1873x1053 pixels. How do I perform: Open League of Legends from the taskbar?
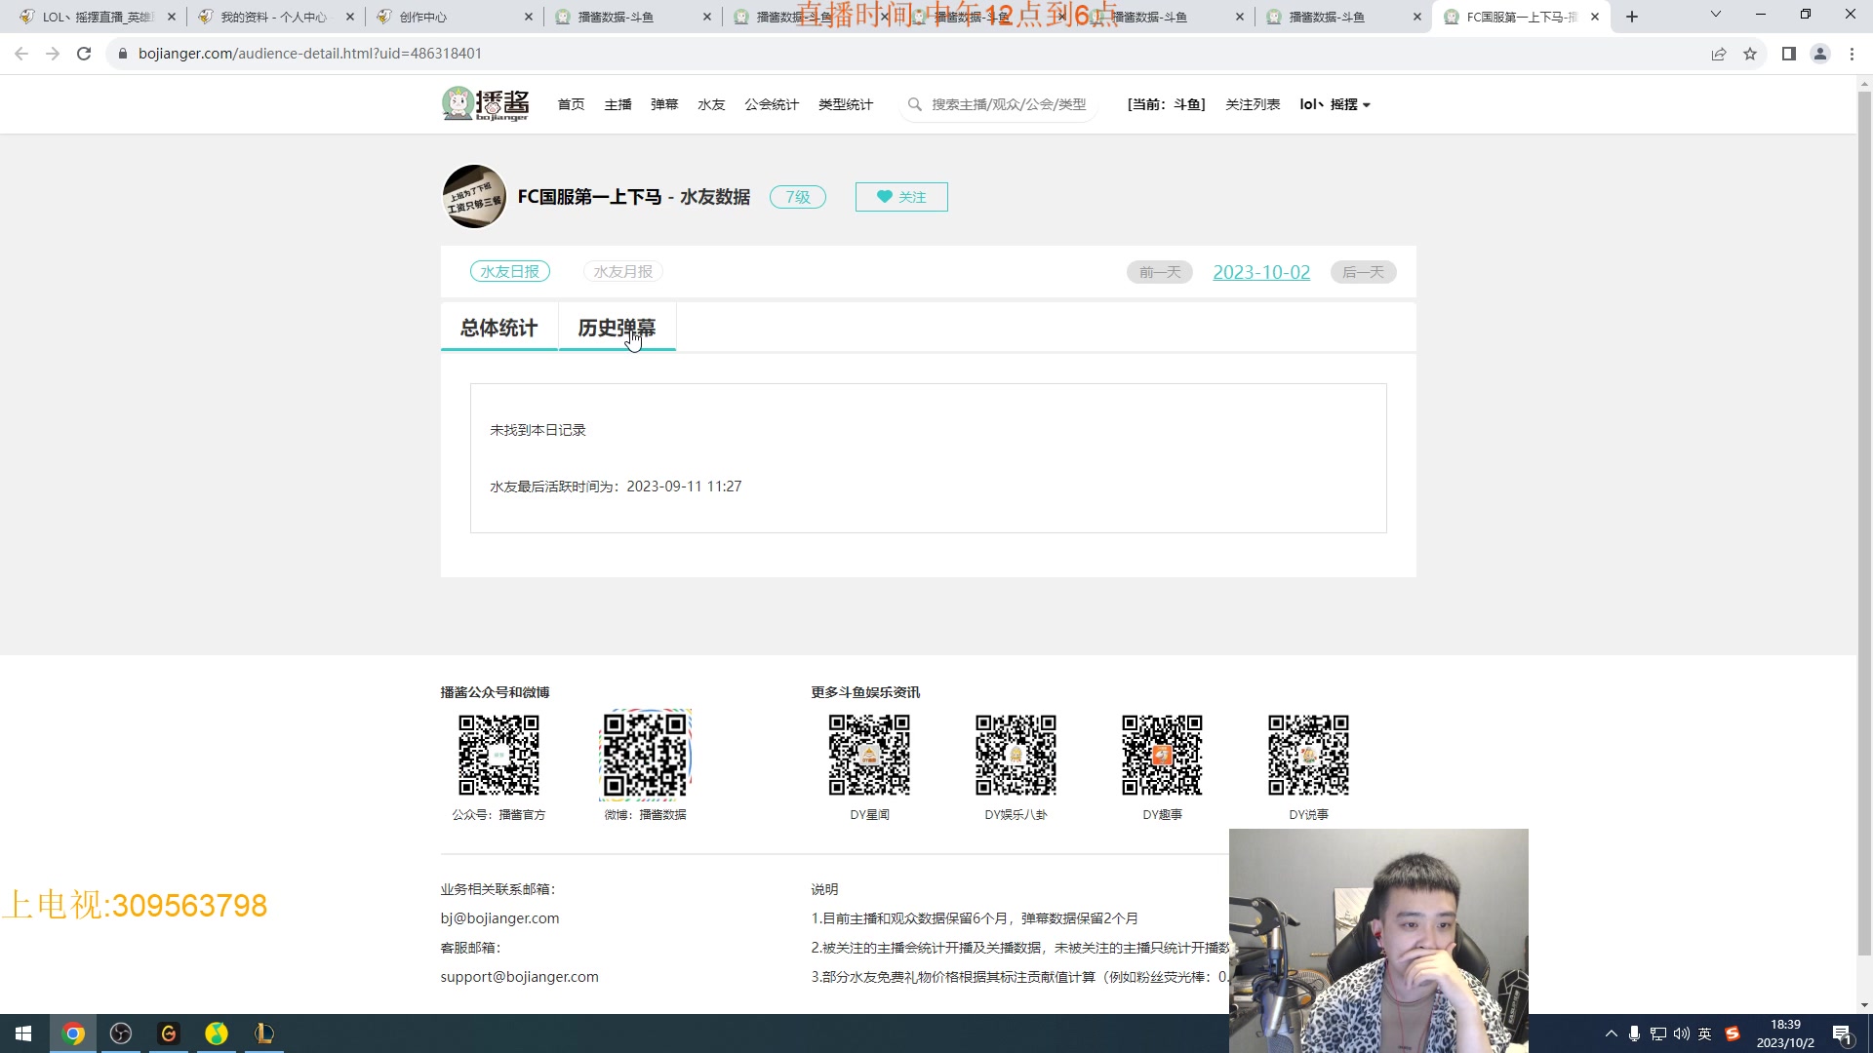coord(263,1033)
